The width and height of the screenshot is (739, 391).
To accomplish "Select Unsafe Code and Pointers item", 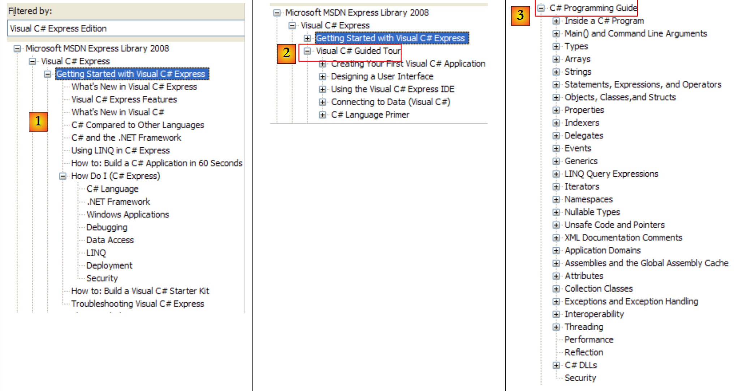I will tap(614, 225).
